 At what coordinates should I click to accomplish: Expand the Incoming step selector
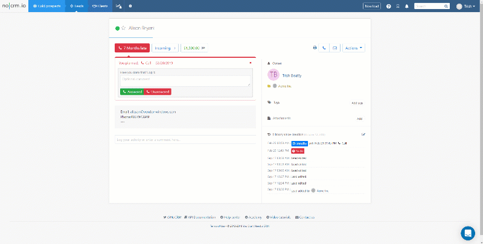click(165, 48)
